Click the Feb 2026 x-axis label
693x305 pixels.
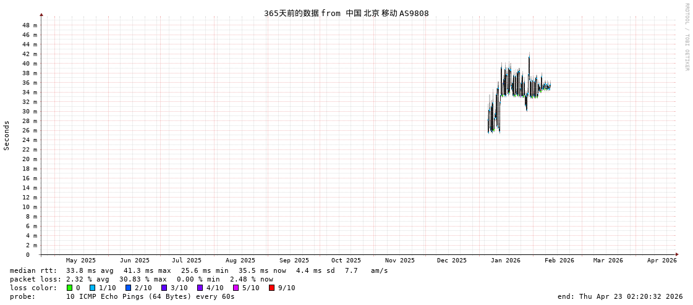point(559,261)
